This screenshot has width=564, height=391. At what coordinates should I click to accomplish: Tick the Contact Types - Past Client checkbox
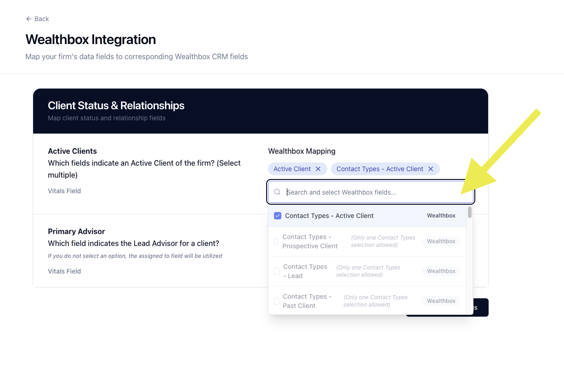(x=276, y=301)
